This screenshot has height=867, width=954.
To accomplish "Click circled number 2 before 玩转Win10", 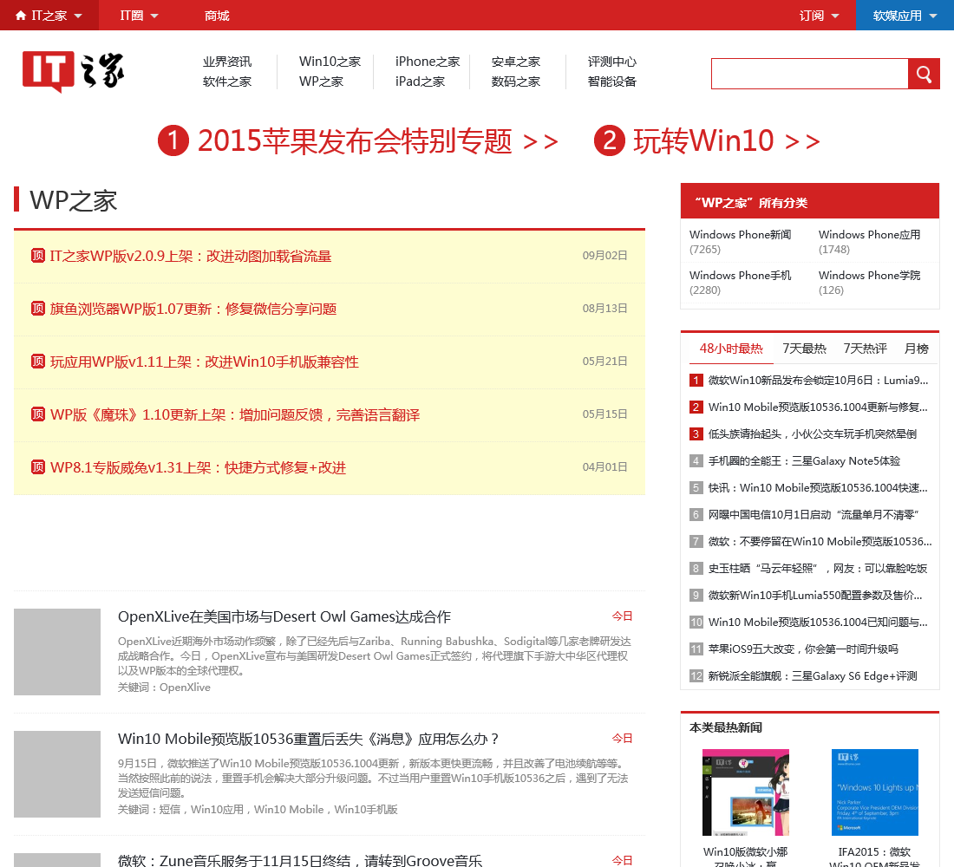I will 610,140.
